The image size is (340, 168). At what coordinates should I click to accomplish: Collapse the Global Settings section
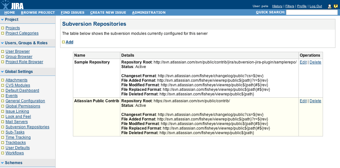pyautogui.click(x=2, y=72)
